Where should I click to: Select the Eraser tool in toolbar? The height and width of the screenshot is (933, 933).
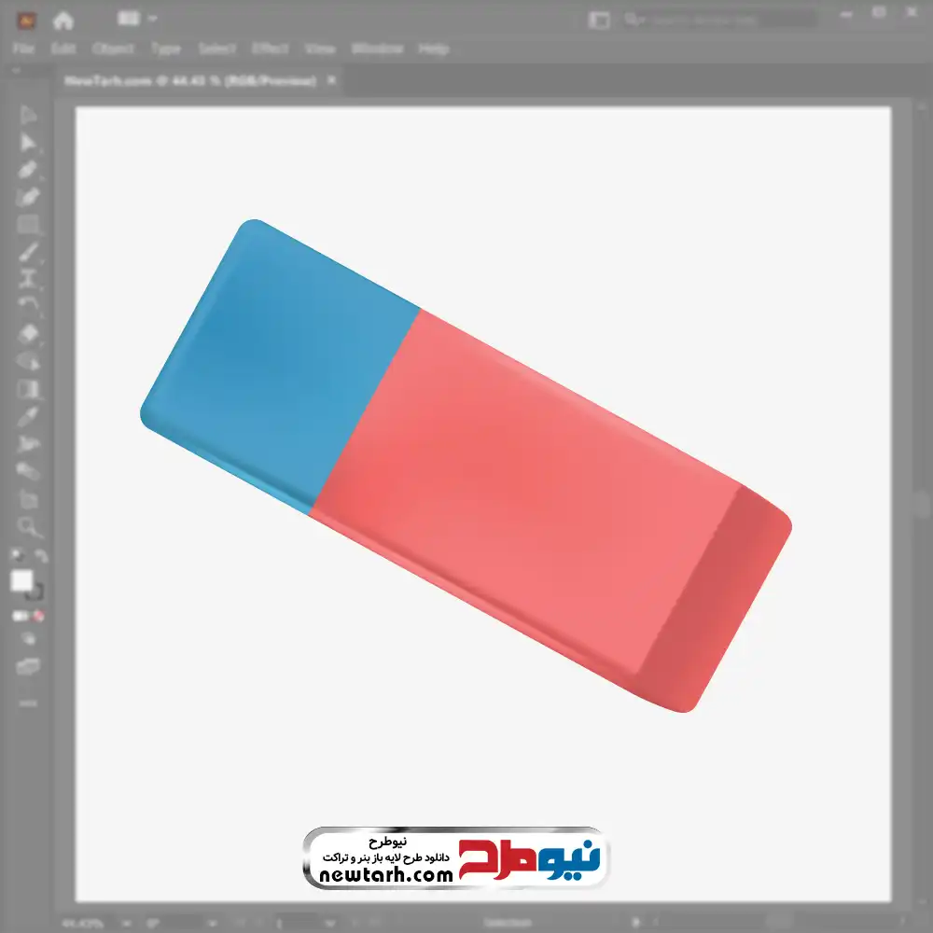pos(29,333)
